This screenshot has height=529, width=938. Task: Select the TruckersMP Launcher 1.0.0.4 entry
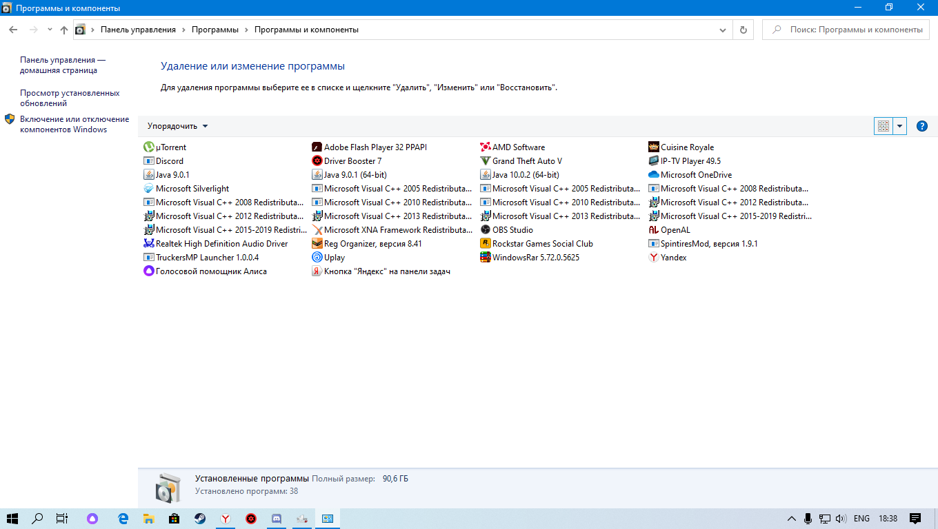click(x=201, y=257)
